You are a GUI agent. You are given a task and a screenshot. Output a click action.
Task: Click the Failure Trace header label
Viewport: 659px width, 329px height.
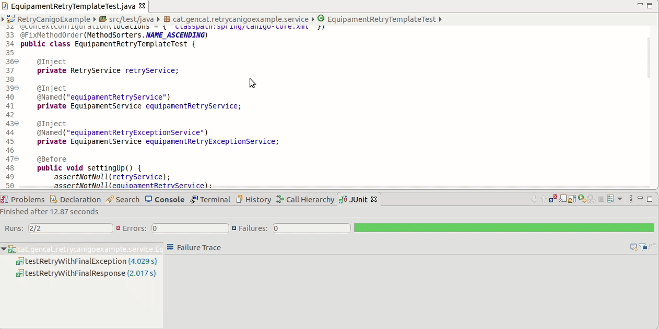tap(199, 248)
